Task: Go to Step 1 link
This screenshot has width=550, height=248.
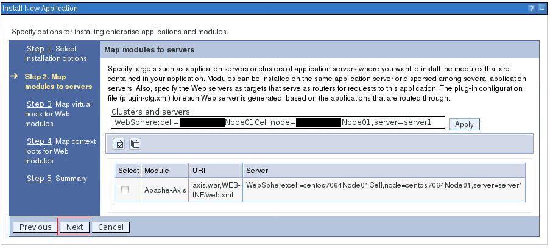Action: [39, 49]
